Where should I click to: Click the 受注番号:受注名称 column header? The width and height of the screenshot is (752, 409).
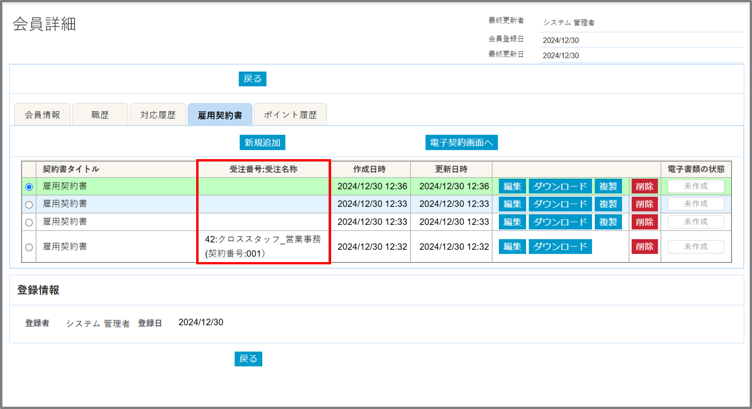click(264, 169)
